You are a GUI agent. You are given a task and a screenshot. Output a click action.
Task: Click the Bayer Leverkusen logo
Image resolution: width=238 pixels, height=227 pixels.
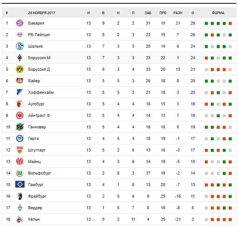point(20,81)
